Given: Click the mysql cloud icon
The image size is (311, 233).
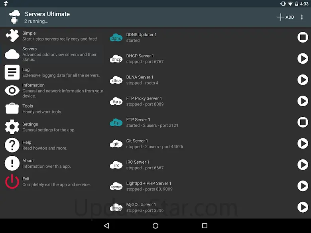Looking at the screenshot, I should coord(116,208).
